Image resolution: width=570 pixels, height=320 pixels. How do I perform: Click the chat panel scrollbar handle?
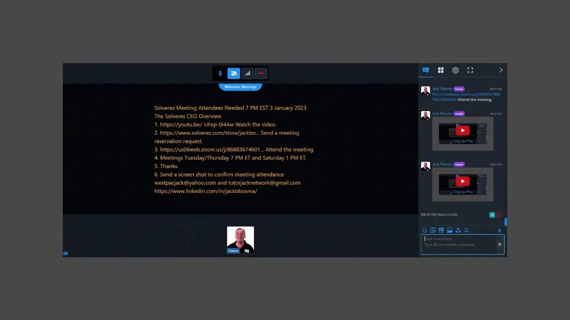(505, 221)
